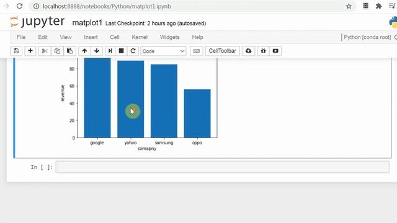Cut selected cells with the scissors icon
The height and width of the screenshot is (223, 397).
pyautogui.click(x=45, y=51)
